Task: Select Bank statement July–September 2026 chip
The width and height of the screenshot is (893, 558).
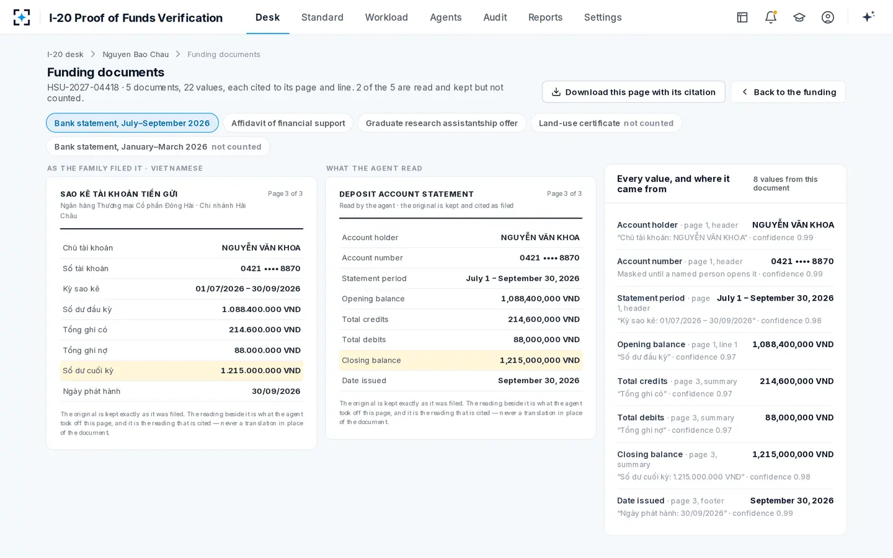Action: [x=132, y=123]
